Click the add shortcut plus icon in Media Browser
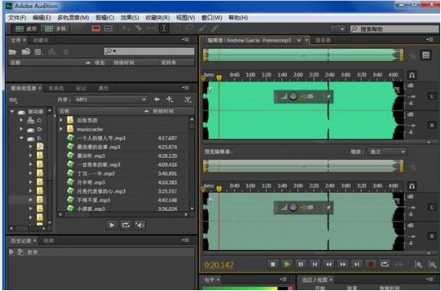This screenshot has width=441, height=291. (169, 99)
